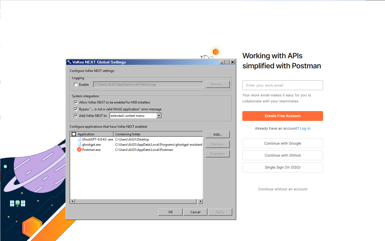Choose Continue with Github
385x241 pixels.
[283, 155]
